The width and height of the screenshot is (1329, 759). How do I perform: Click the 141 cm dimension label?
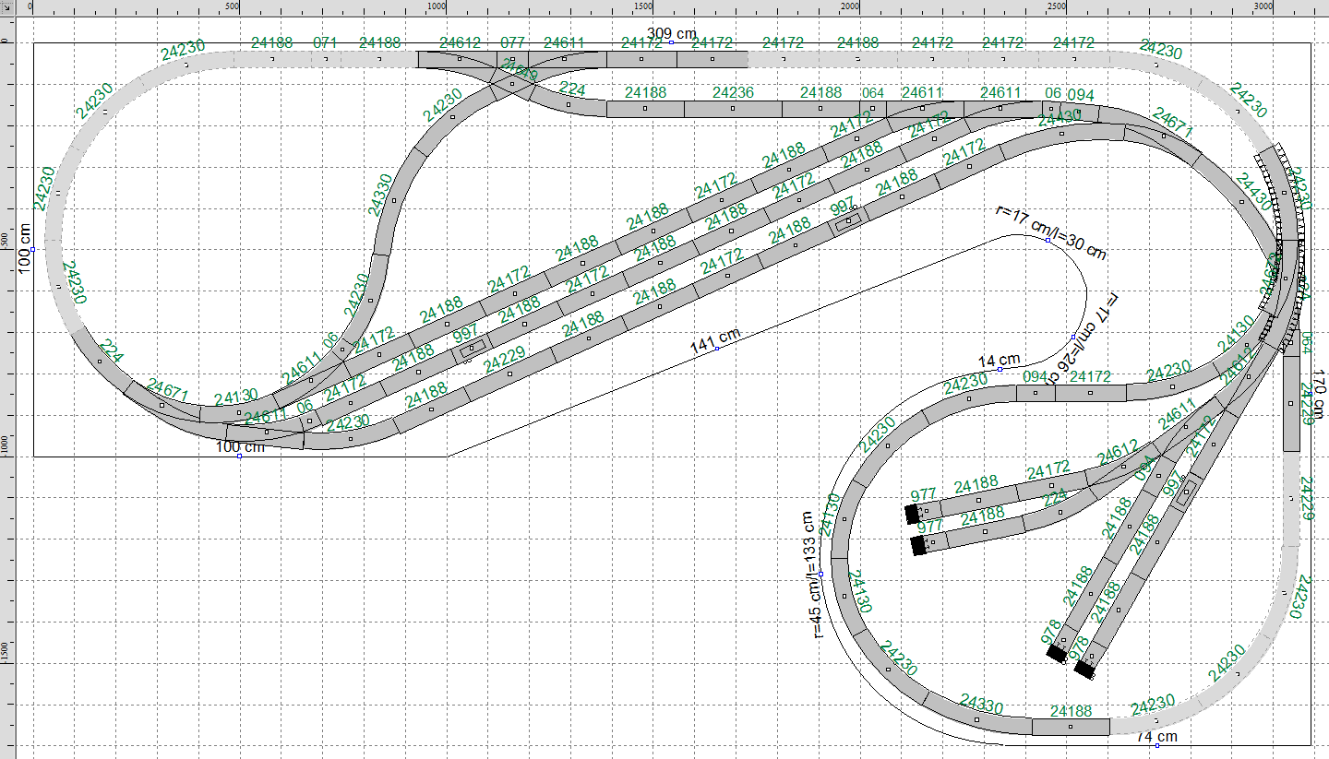click(x=715, y=341)
